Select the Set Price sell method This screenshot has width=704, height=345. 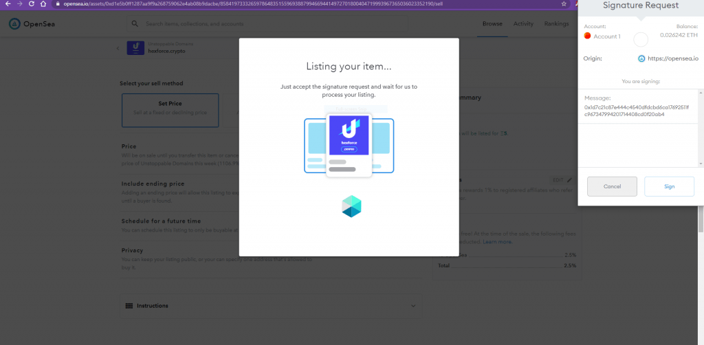tap(170, 111)
